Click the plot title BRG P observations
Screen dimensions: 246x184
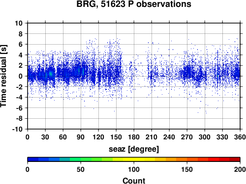pyautogui.click(x=134, y=4)
